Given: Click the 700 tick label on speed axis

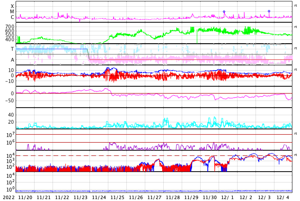Looking at the screenshot, I should click(x=9, y=27).
